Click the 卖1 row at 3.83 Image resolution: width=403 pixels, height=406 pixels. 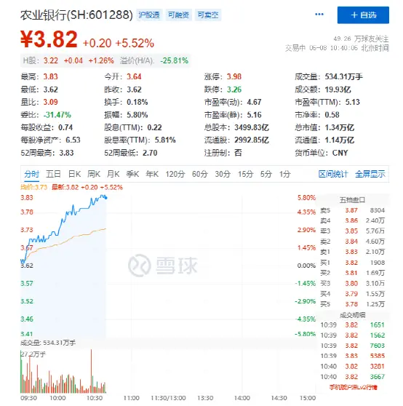tap(352, 252)
